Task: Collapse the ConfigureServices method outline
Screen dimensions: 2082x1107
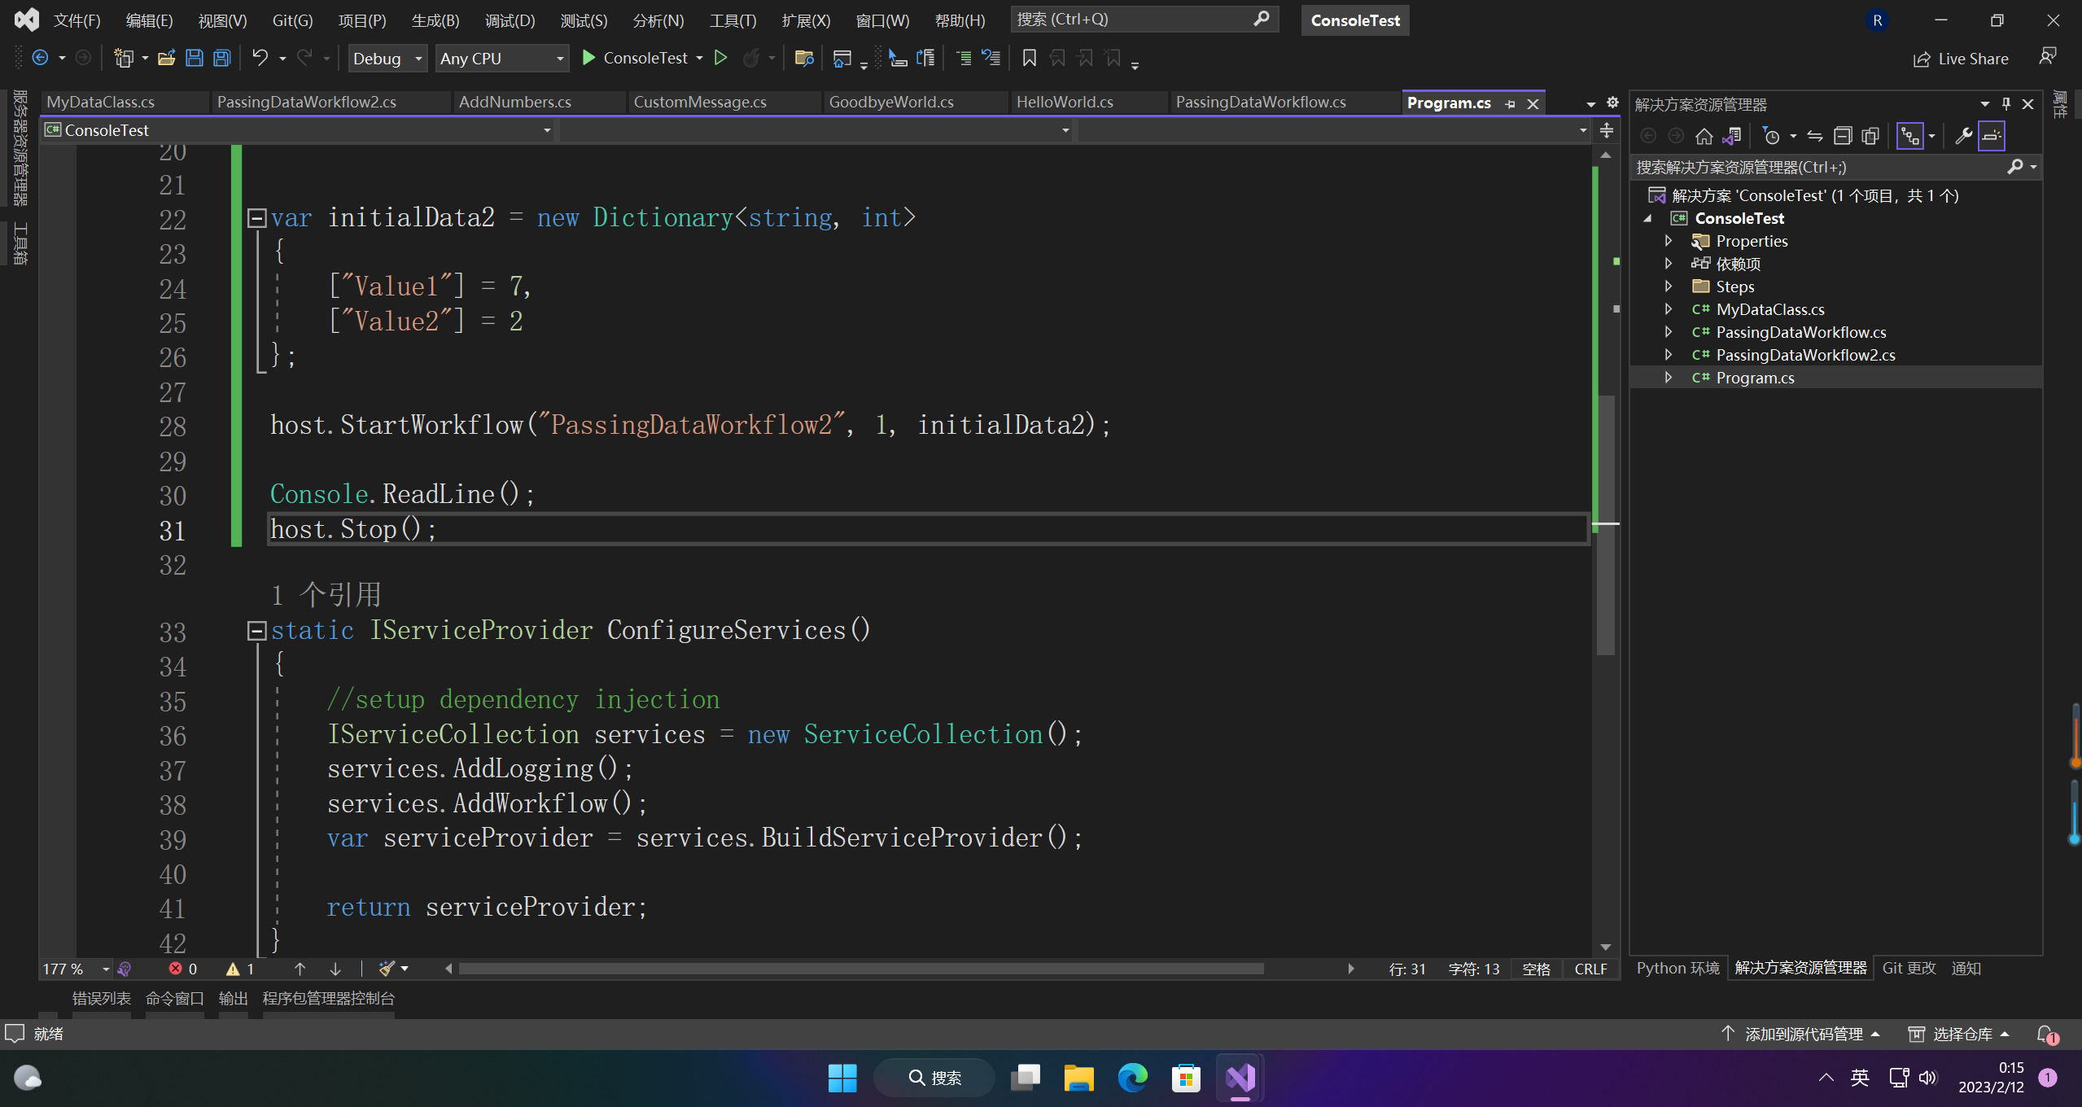Action: (256, 631)
